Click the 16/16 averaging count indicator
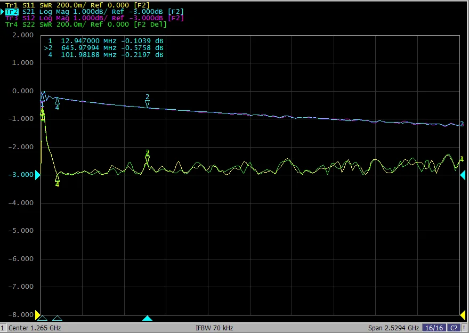This screenshot has width=469, height=333. [434, 328]
